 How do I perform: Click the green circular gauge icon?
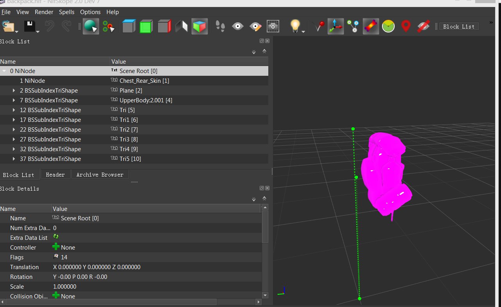pos(388,27)
